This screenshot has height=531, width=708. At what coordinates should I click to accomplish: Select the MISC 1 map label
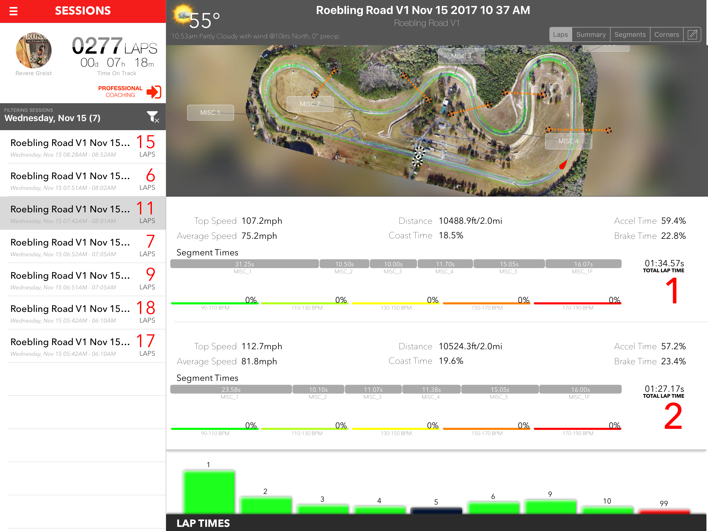click(x=210, y=113)
